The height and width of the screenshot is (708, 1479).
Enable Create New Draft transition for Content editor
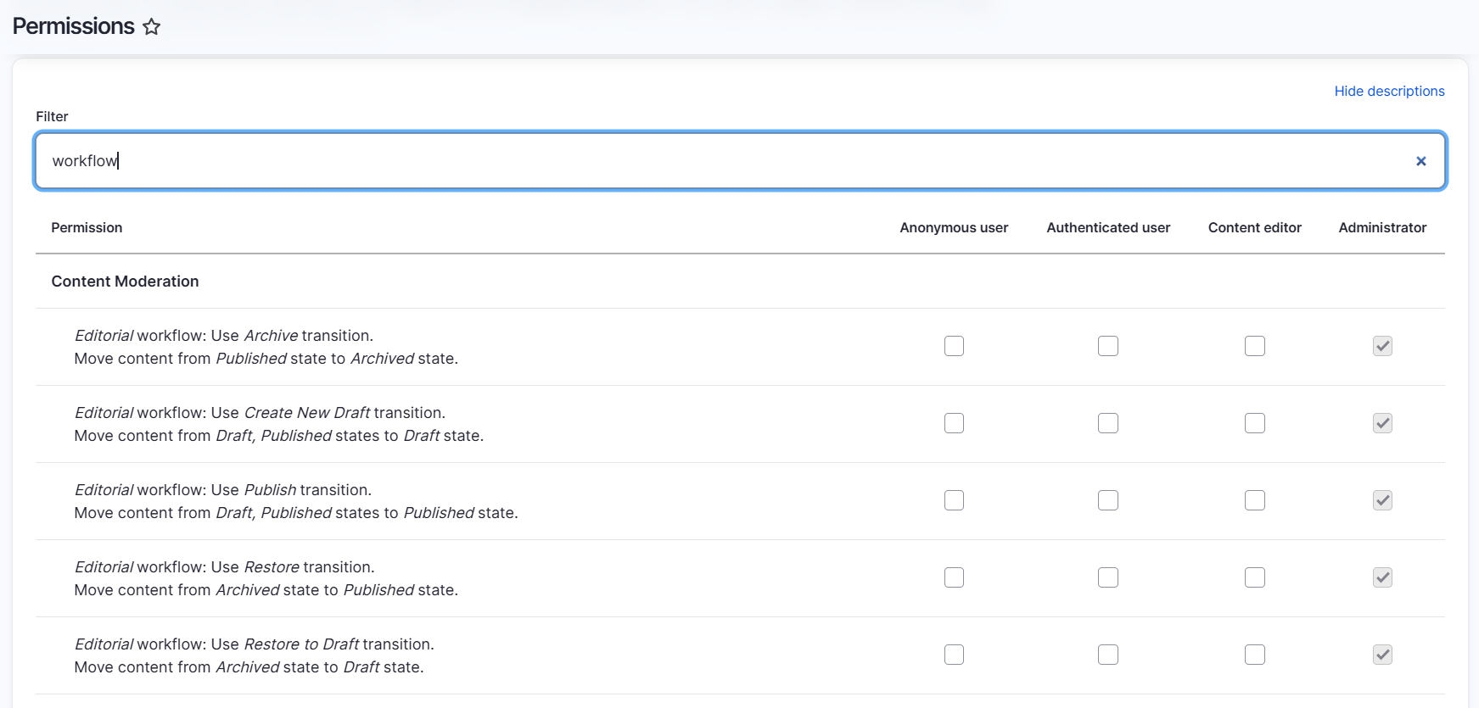click(x=1255, y=423)
